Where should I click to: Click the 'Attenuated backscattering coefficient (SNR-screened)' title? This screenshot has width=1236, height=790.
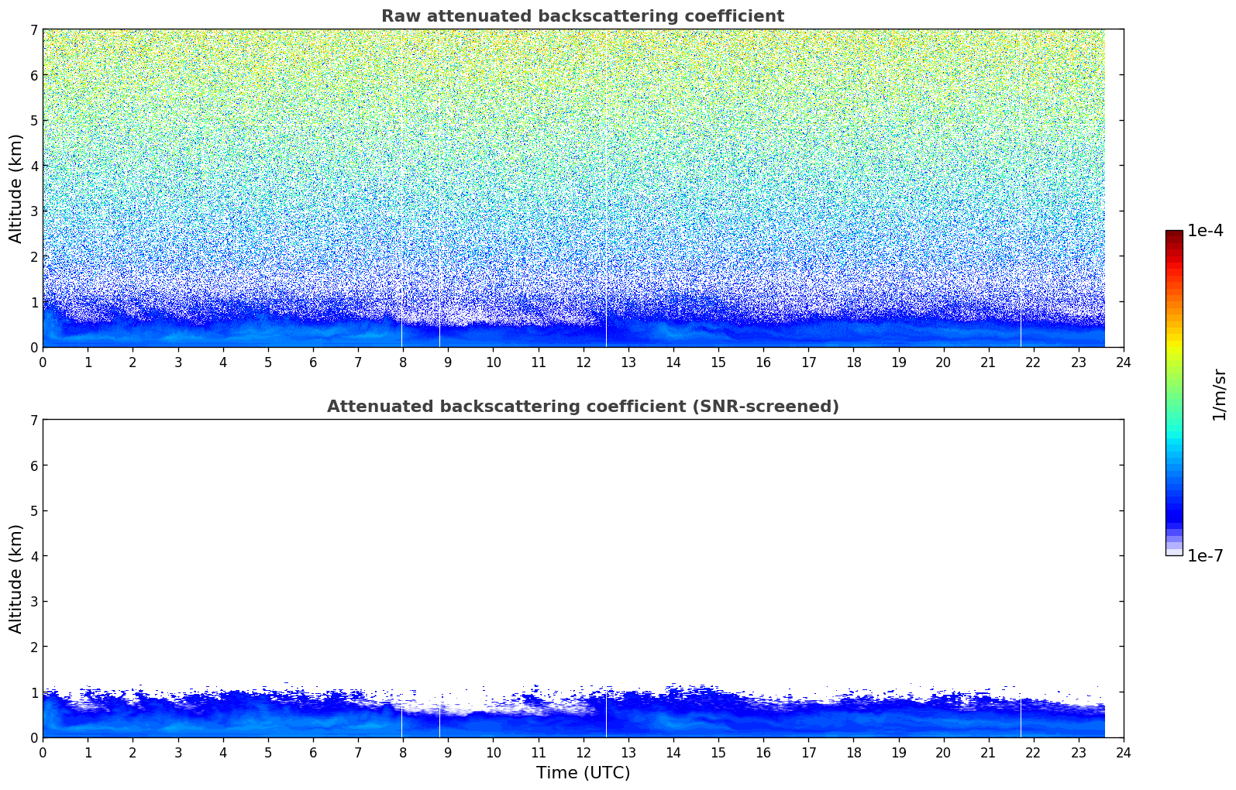point(583,407)
